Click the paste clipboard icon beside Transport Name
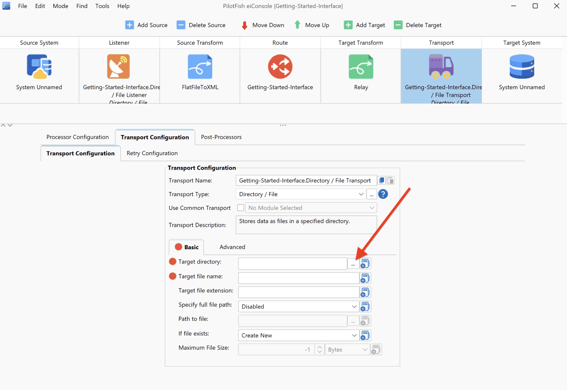Image resolution: width=567 pixels, height=390 pixels. (x=390, y=180)
